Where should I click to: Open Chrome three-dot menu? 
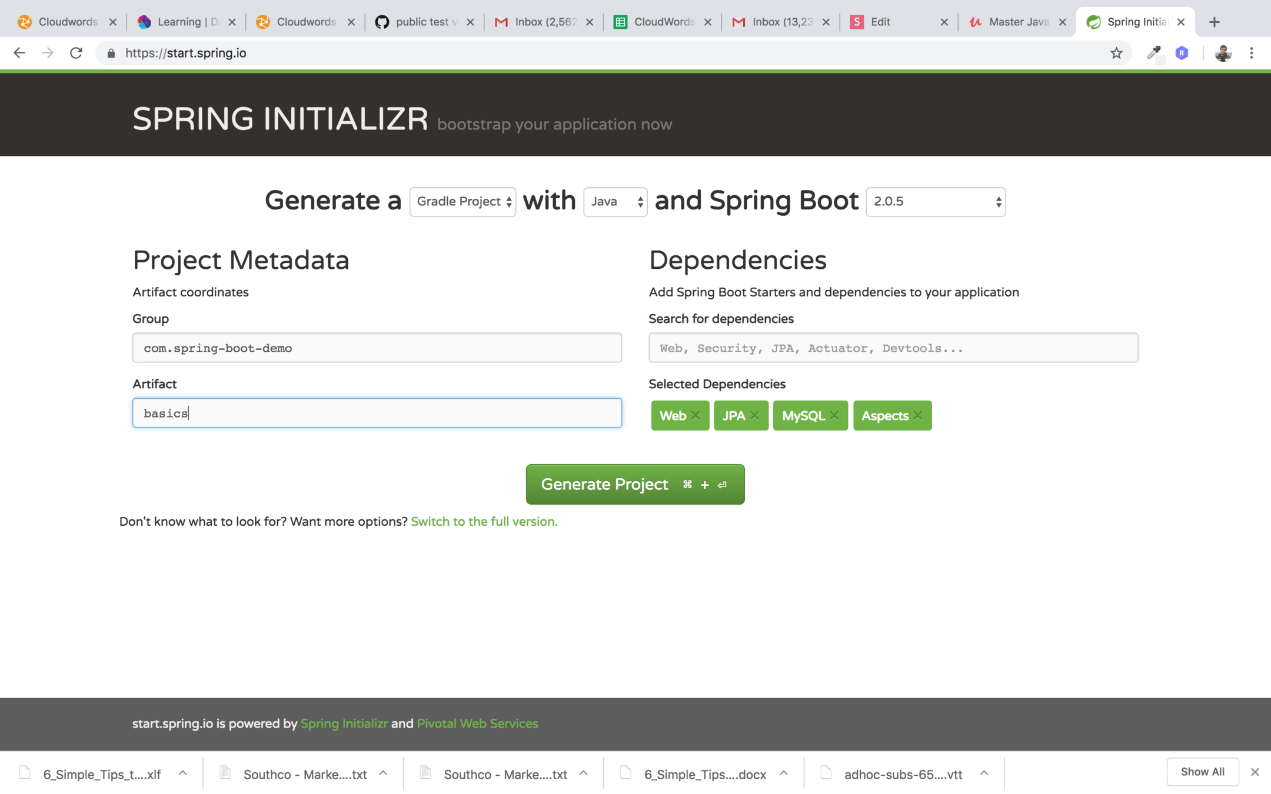click(x=1252, y=53)
